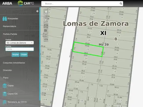The height and width of the screenshot is (107, 143).
Task: Choose the area measurement tool
Action: tap(46, 30)
